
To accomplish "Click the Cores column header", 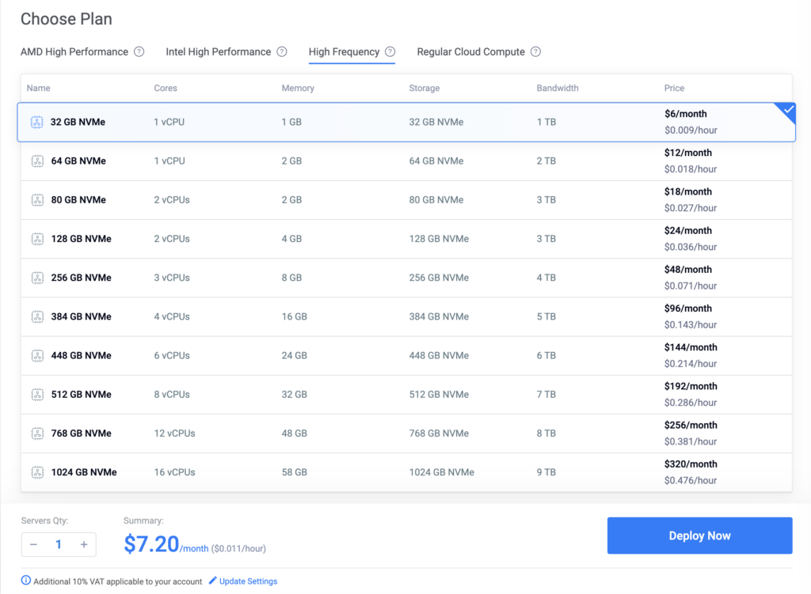I will pyautogui.click(x=166, y=89).
